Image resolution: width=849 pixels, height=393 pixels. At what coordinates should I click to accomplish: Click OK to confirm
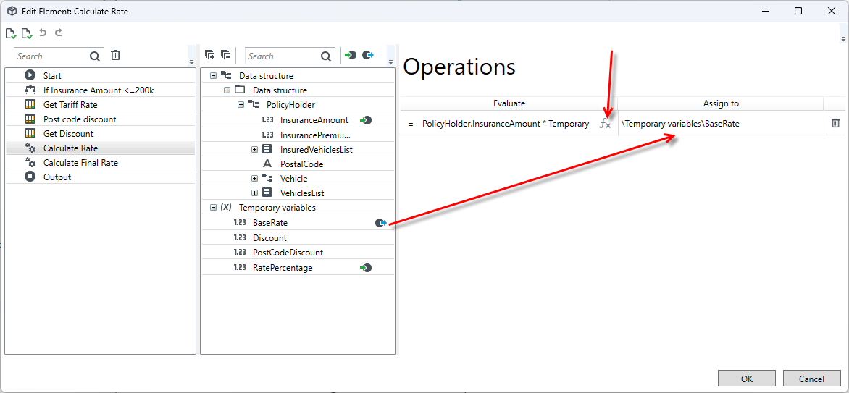[x=747, y=379]
